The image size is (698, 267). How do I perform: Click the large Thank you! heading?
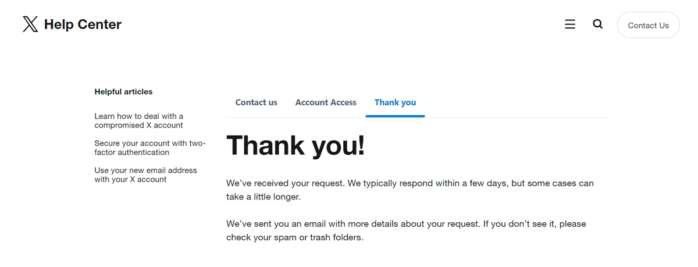pyautogui.click(x=295, y=145)
